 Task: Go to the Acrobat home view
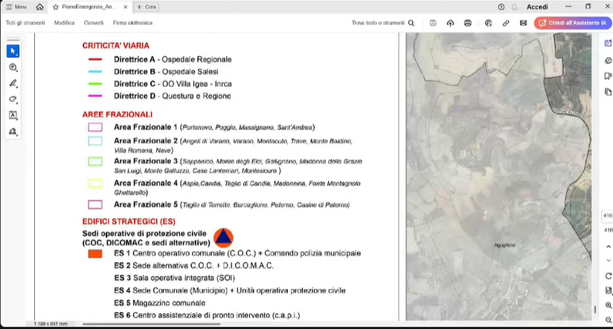click(39, 7)
